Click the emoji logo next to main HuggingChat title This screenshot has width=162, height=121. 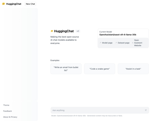52,31
